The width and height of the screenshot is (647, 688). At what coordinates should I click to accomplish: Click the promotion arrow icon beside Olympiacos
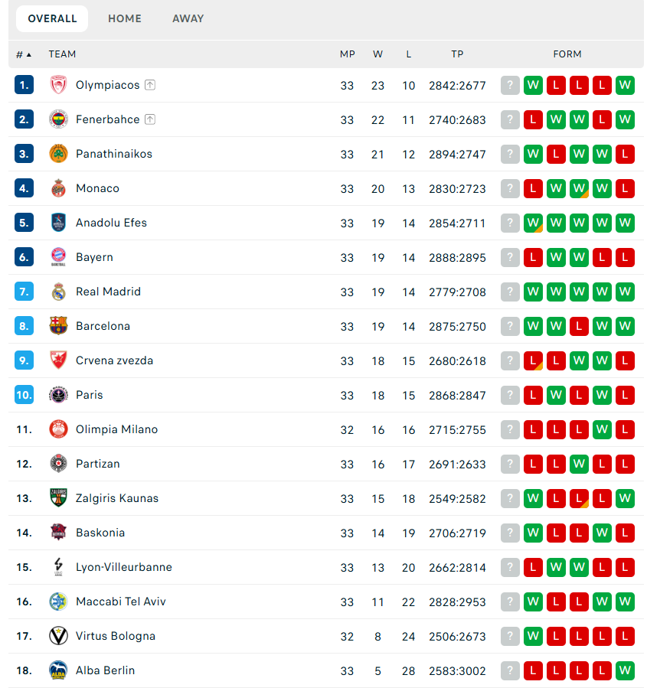(150, 85)
